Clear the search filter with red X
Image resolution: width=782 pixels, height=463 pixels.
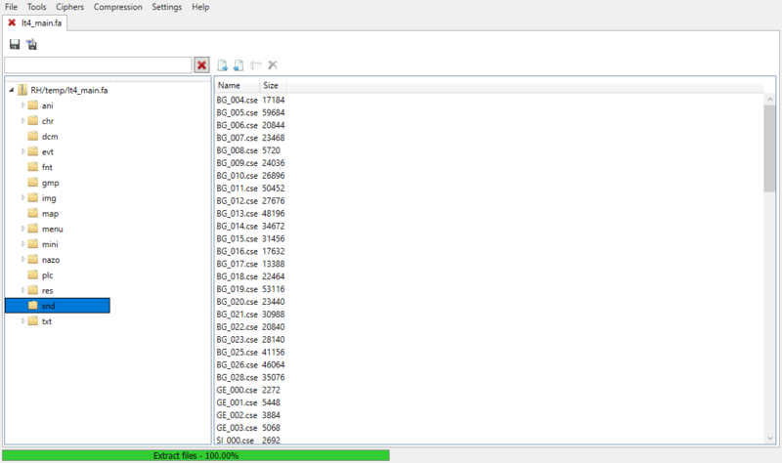coord(202,64)
